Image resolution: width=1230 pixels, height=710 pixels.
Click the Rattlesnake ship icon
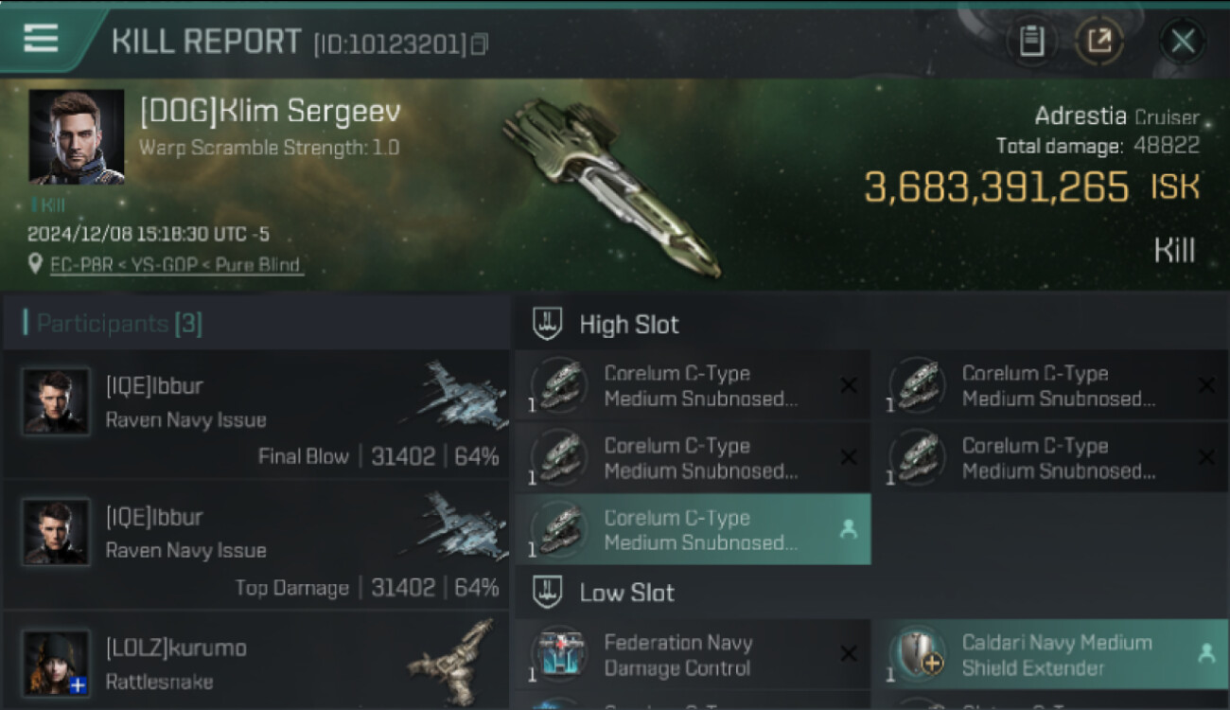(454, 662)
